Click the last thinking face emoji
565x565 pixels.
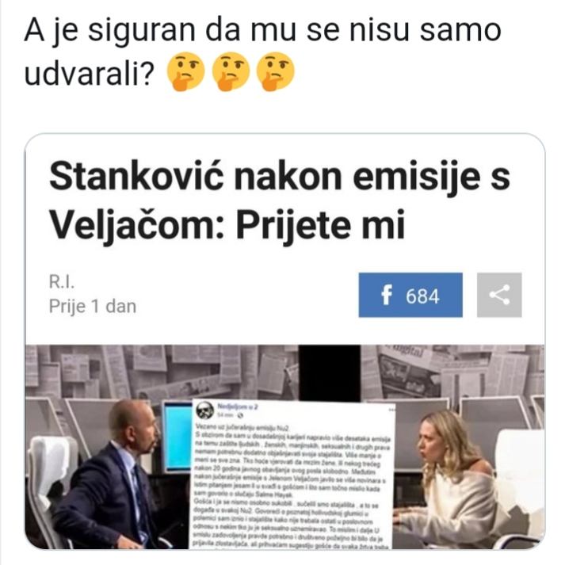pyautogui.click(x=275, y=71)
